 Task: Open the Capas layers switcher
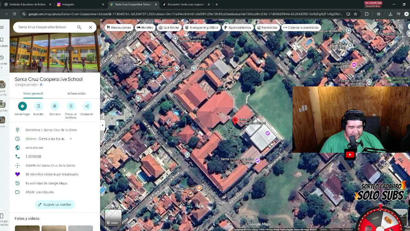(x=113, y=218)
